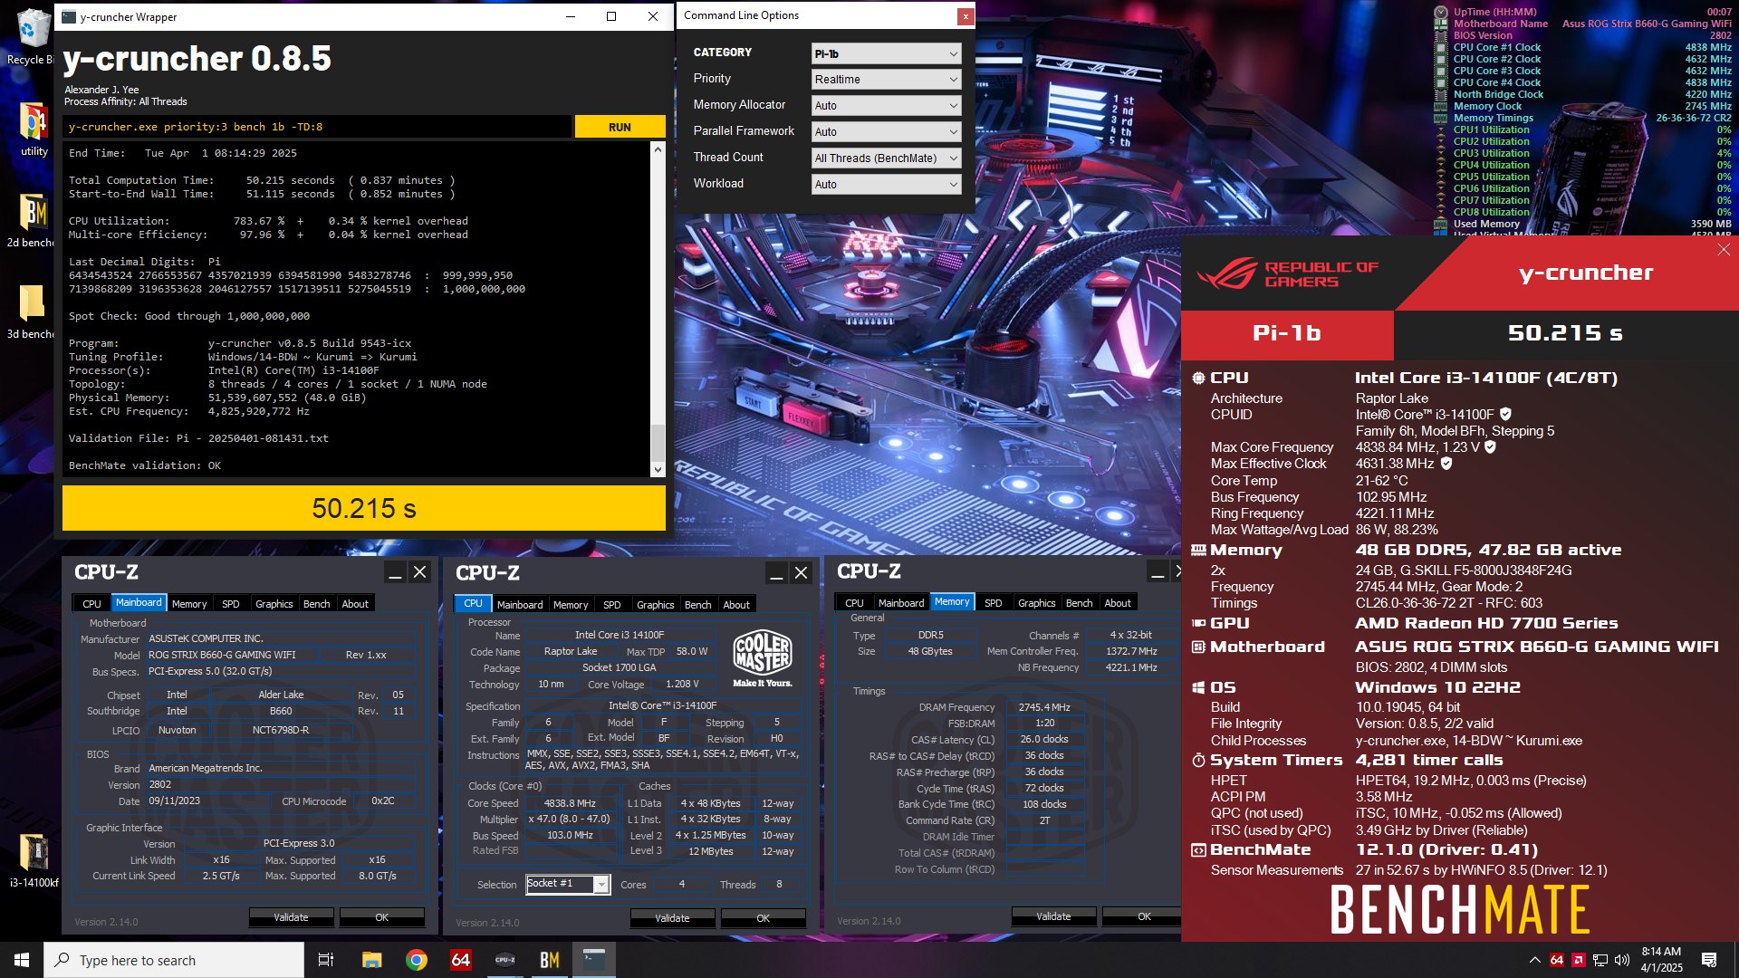Open About tab in the Memory CPU-Z window

click(1118, 603)
